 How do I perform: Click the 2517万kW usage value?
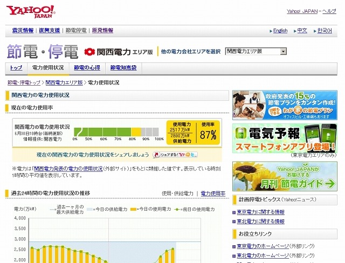180,130
